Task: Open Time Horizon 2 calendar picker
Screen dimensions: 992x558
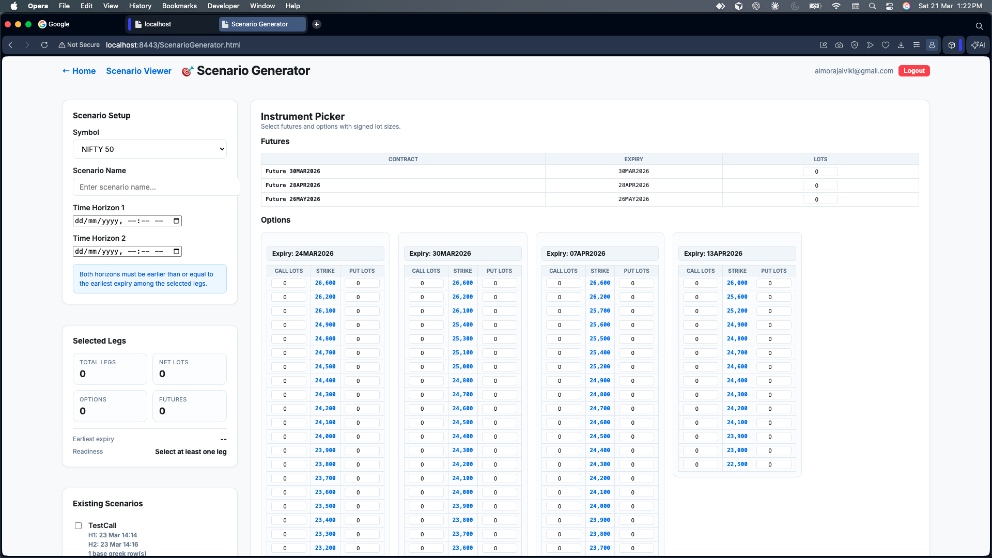Action: (177, 252)
